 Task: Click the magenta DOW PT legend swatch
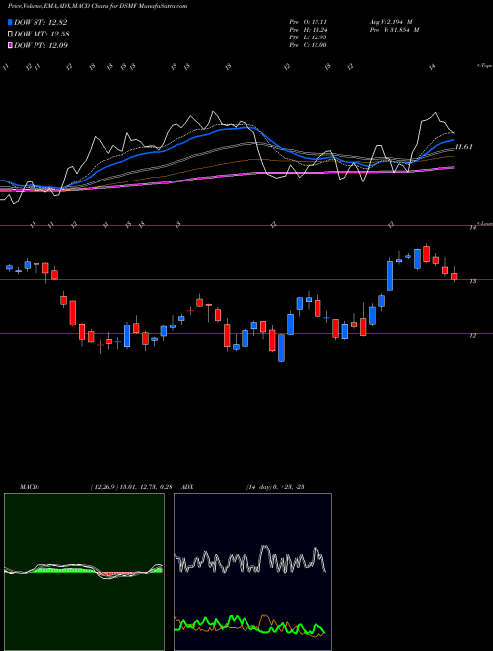coord(10,45)
